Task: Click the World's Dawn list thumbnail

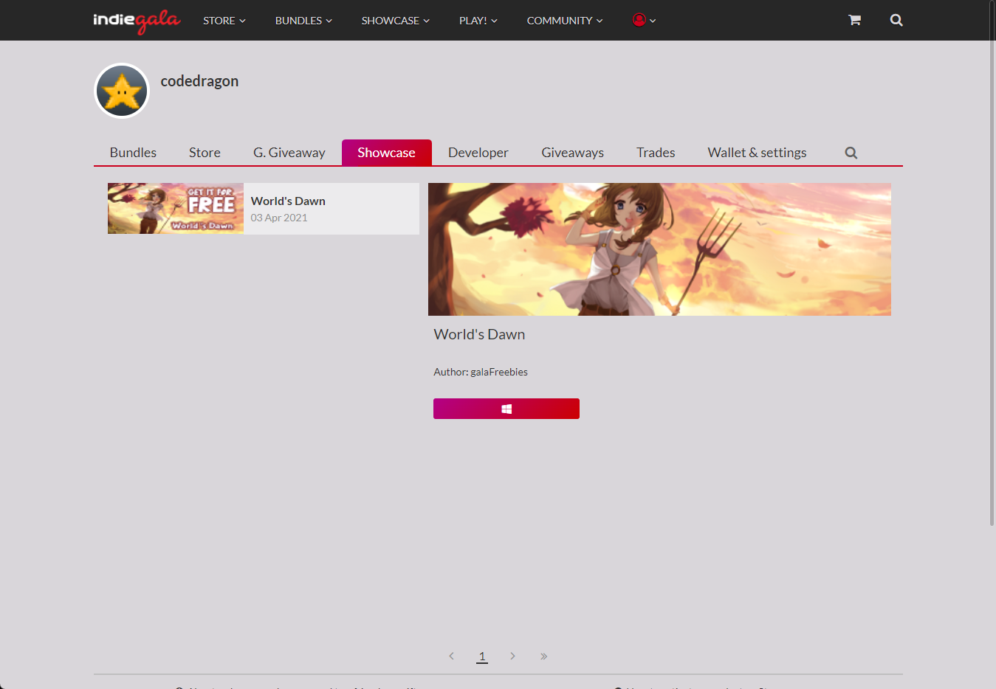Action: (176, 209)
